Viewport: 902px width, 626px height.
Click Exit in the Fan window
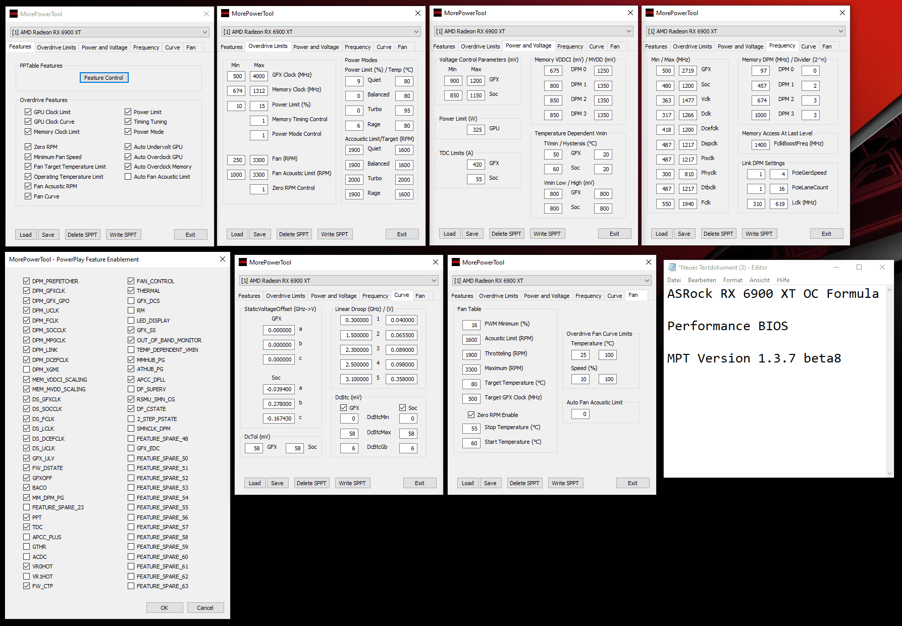[632, 483]
